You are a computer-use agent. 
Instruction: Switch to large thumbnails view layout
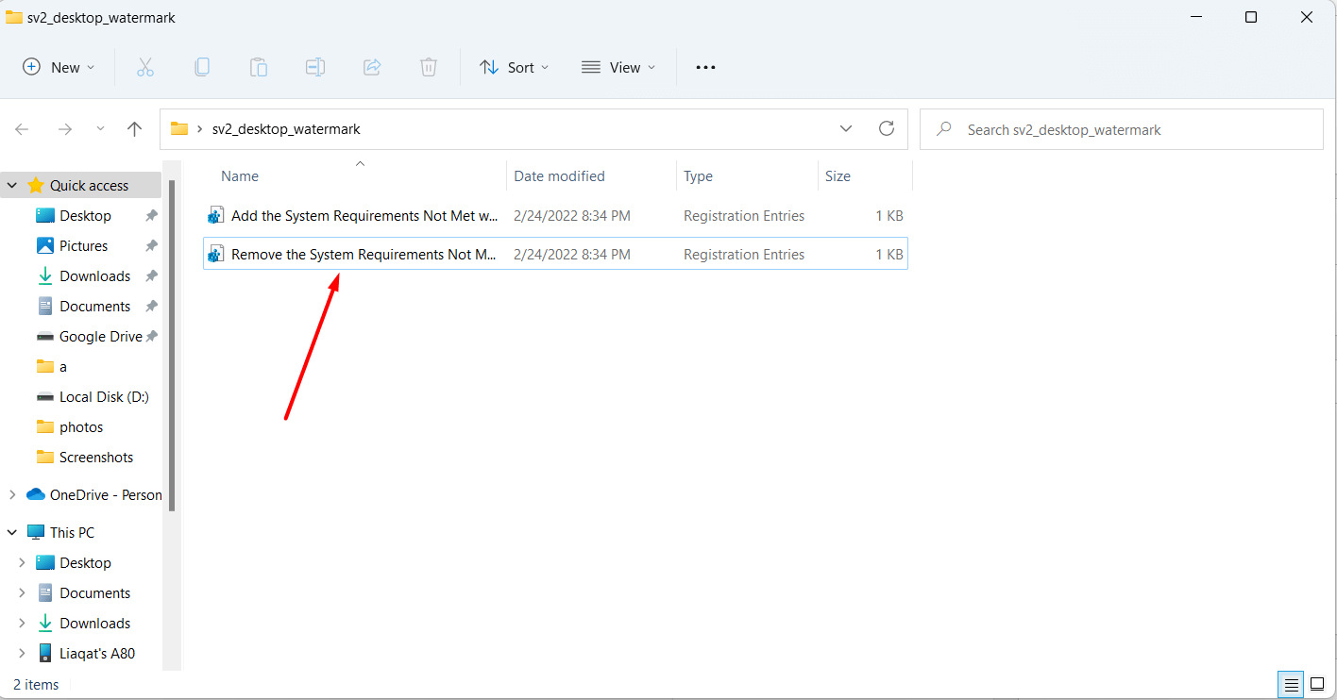tap(1317, 684)
